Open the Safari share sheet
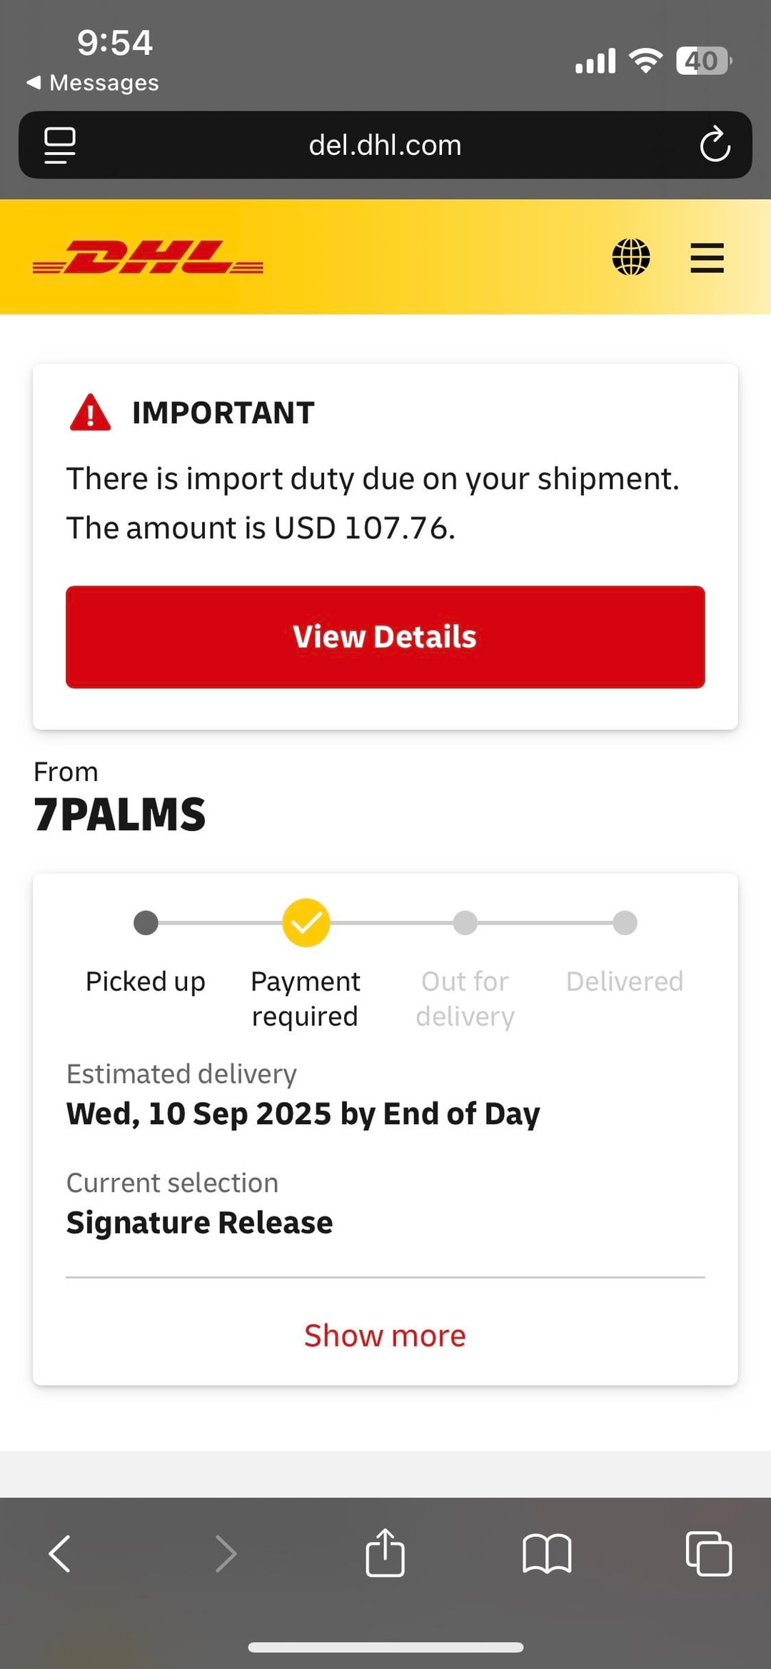The height and width of the screenshot is (1669, 771). coord(385,1552)
